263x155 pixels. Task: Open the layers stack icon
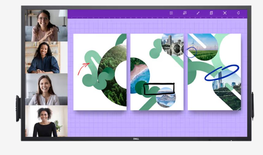(x=211, y=13)
